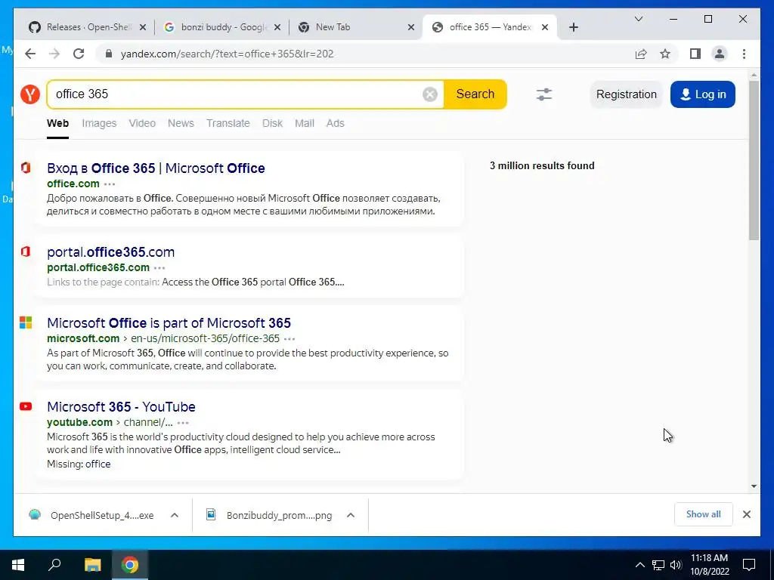Click the forward navigation arrow
The height and width of the screenshot is (580, 774).
(x=54, y=54)
